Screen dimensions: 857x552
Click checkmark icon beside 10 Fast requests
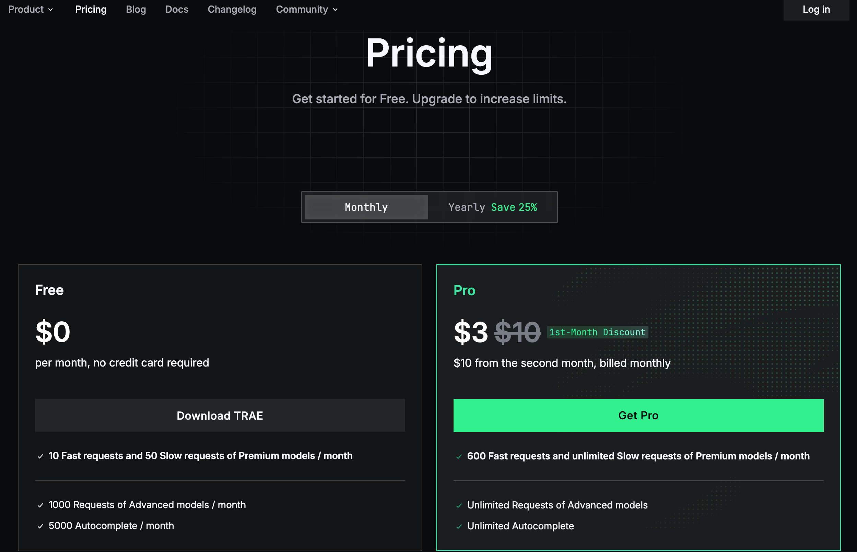tap(40, 456)
